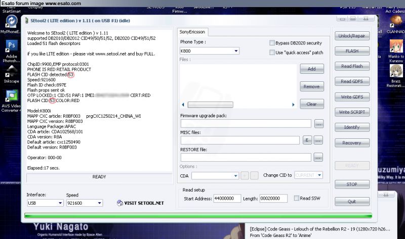Click Files list scroll right arrow
Image resolution: width=405 pixels, height=239 pixels.
[x=293, y=105]
